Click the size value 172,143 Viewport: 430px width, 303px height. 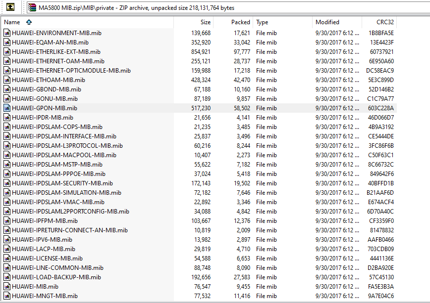point(201,183)
